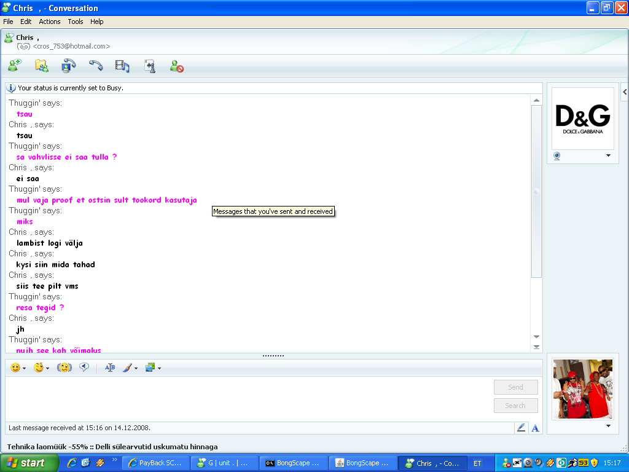Screen dimensions: 629x472
Task: Switch to text mode with the A toggle
Action: click(534, 428)
